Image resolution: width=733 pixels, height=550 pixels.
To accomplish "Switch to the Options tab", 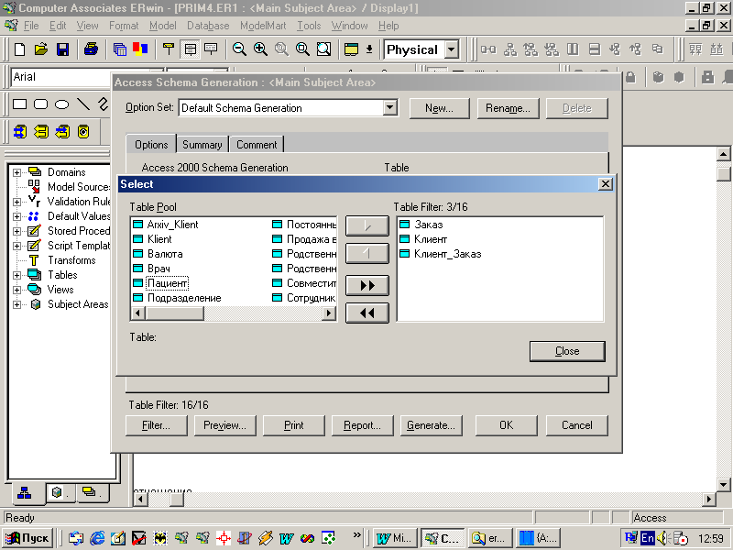I will [151, 145].
